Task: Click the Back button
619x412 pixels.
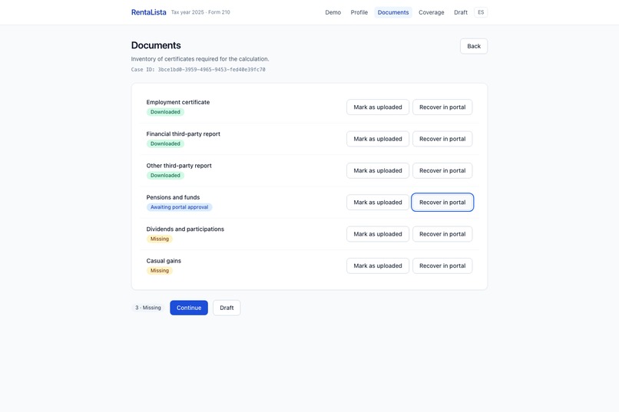Action: (474, 46)
